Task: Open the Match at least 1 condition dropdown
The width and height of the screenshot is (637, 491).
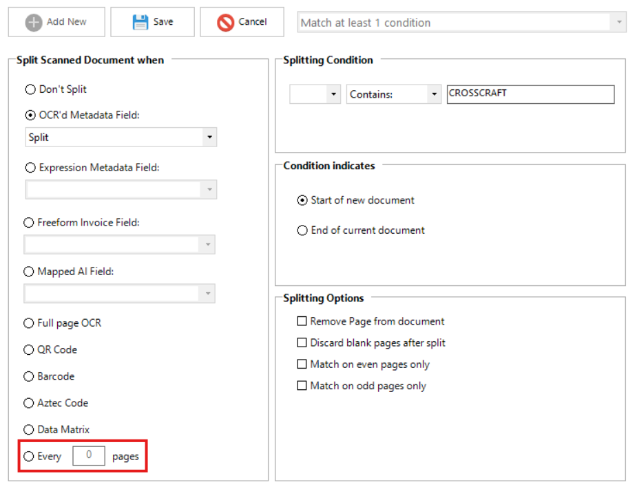Action: click(461, 22)
